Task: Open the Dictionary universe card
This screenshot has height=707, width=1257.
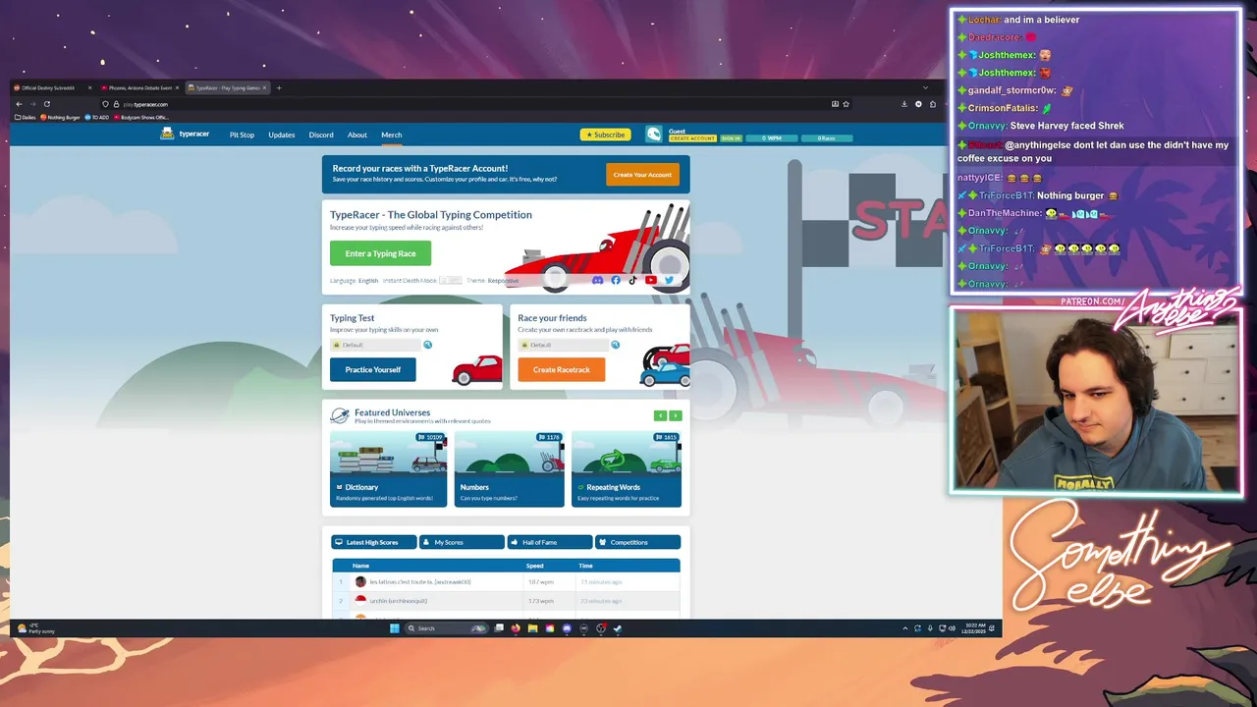Action: tap(388, 468)
